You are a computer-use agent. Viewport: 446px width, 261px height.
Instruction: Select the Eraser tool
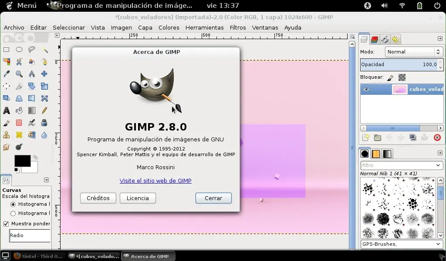click(19, 123)
